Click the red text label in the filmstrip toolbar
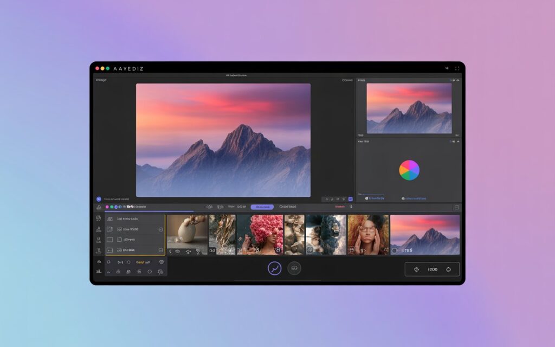Screen dimensions: 555x347 pos(340,207)
